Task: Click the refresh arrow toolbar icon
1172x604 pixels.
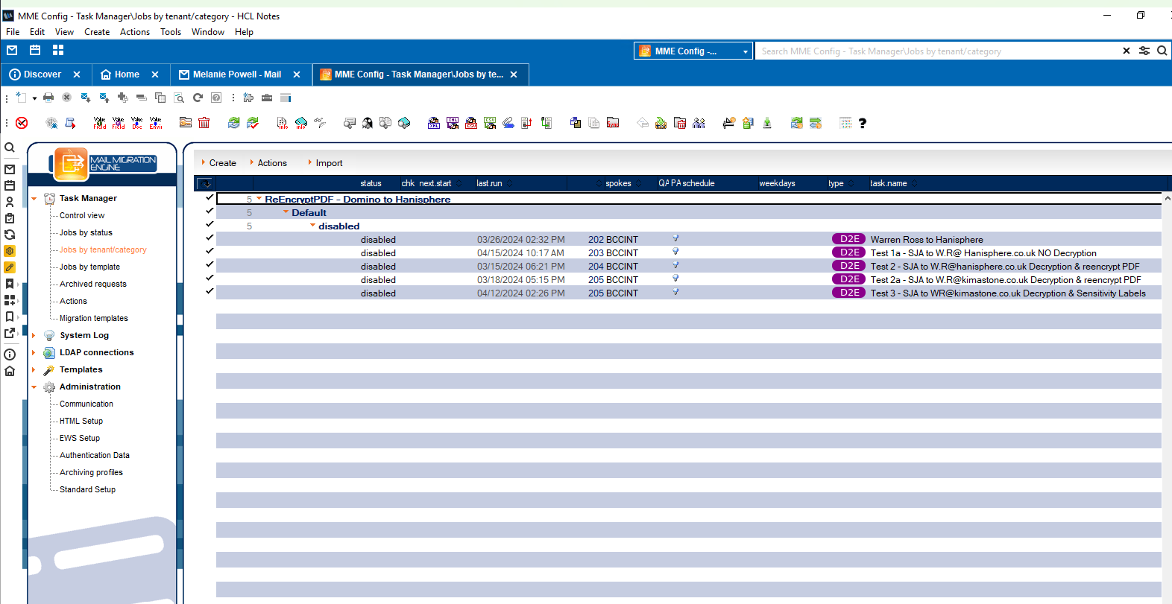Action: pos(198,98)
